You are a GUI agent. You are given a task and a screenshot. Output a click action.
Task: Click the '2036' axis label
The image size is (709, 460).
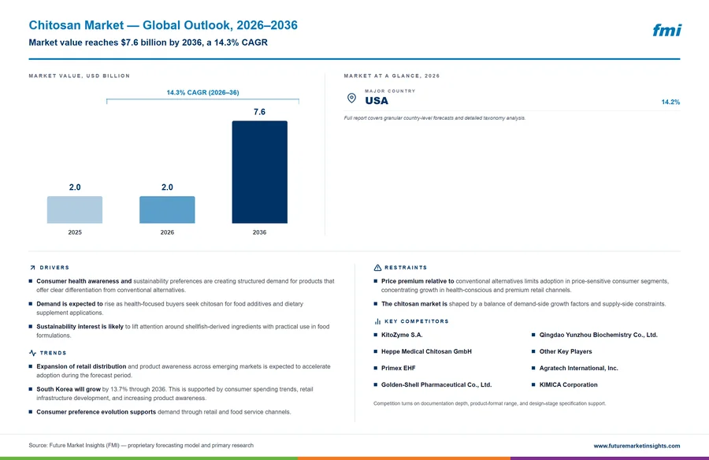pyautogui.click(x=259, y=232)
